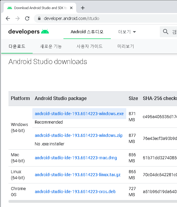The width and height of the screenshot is (177, 207).
Task: Download android-studio-ide cros.deb package
Action: (75, 192)
